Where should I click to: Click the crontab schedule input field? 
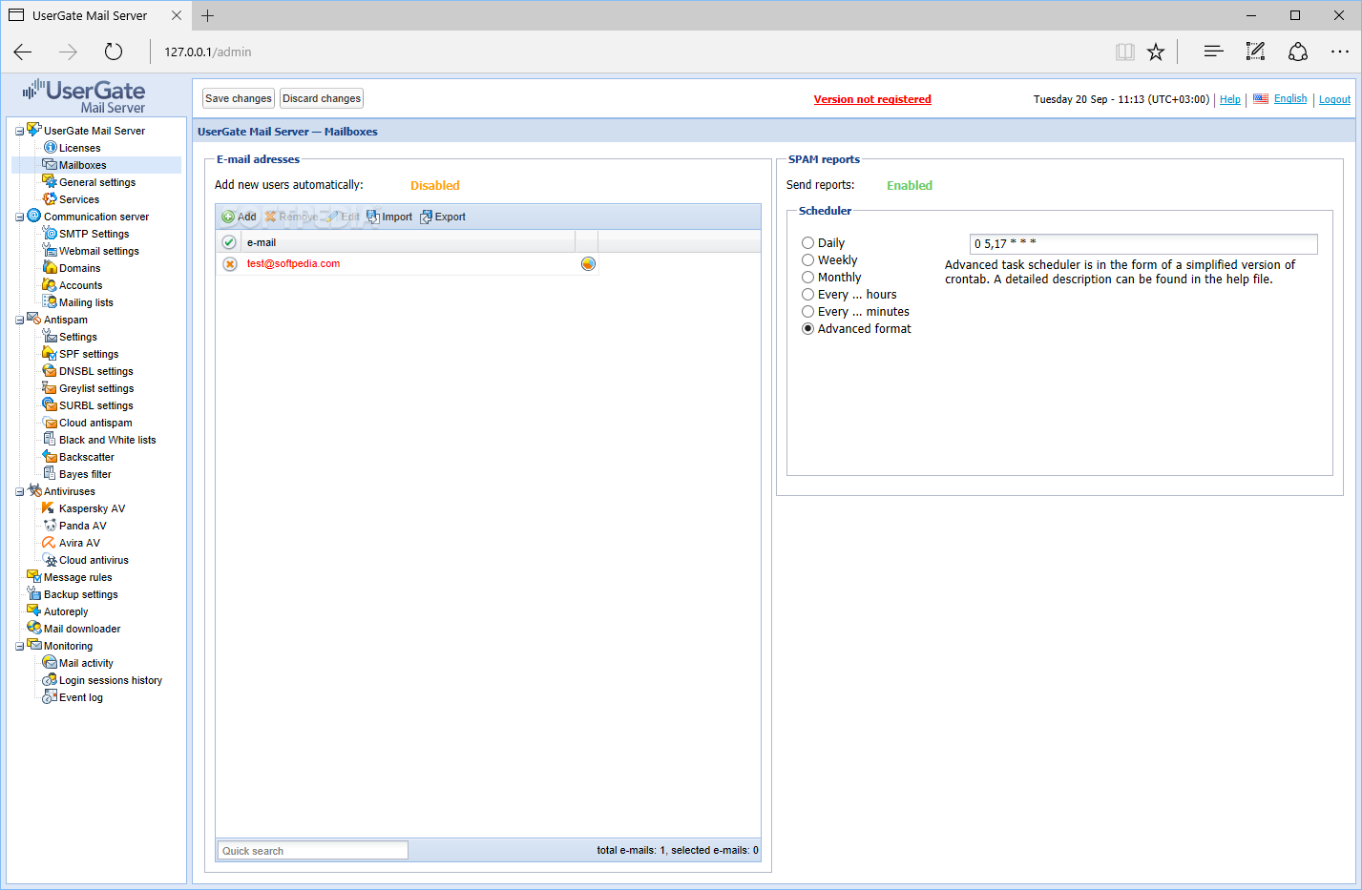(1143, 244)
